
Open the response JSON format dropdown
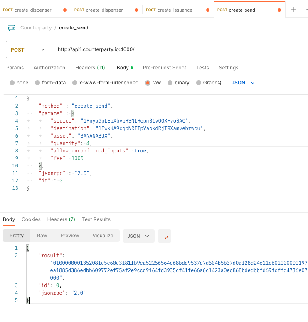[138, 236]
